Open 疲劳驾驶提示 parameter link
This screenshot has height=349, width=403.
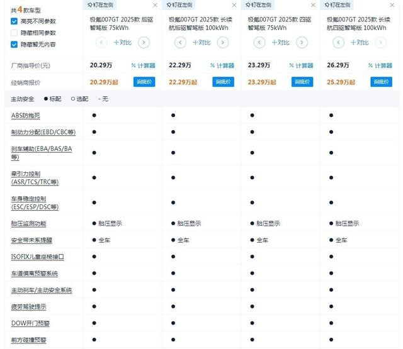coord(28,307)
